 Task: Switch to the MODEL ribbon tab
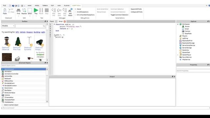37,6
